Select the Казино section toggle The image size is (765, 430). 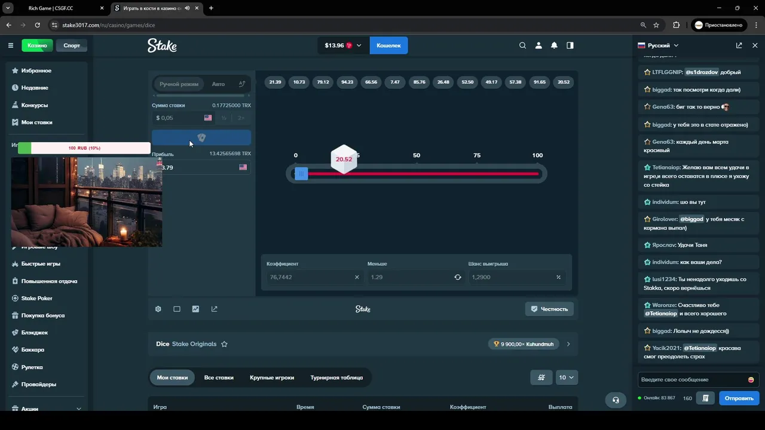click(37, 45)
